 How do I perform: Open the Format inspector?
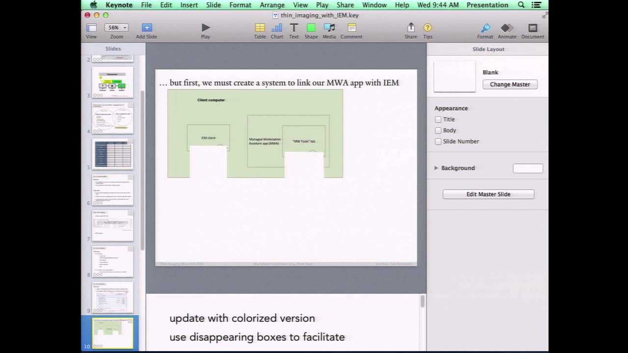[x=485, y=28]
